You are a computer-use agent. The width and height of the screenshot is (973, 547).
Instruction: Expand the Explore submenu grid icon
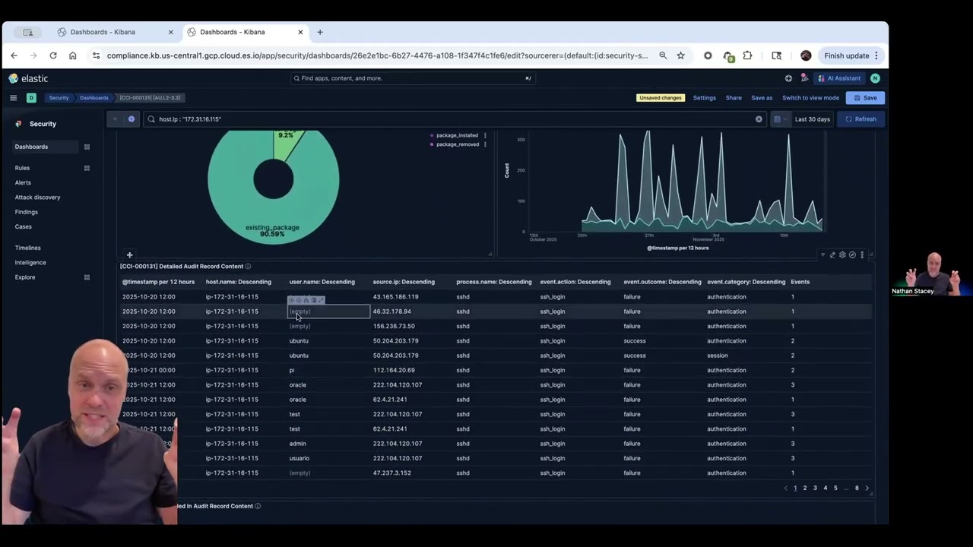pos(87,277)
